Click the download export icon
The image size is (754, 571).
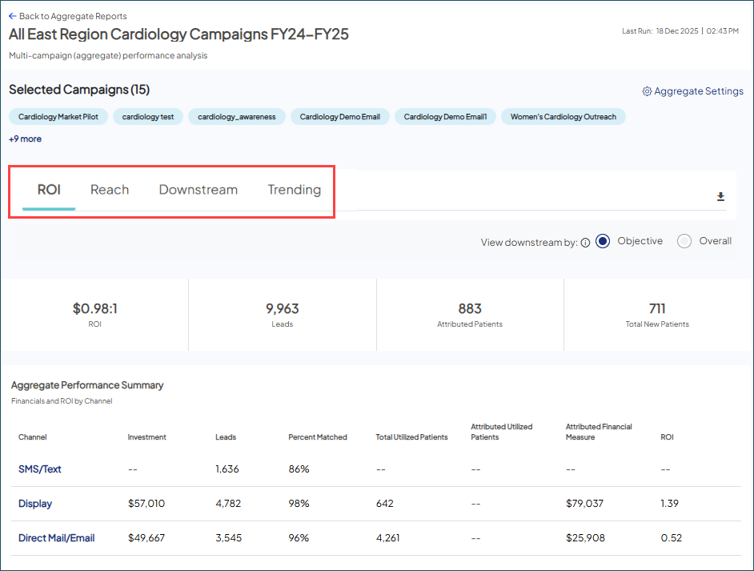point(720,195)
